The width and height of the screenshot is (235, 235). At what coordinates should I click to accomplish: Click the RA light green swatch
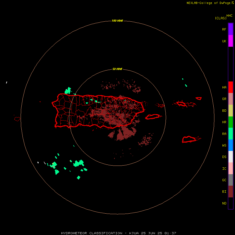tap(231, 134)
